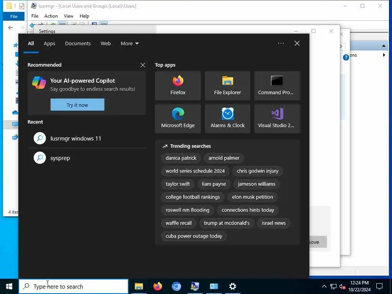Viewport: 392px width, 294px height.
Task: Search trump at mcdonald's chip
Action: (x=227, y=223)
